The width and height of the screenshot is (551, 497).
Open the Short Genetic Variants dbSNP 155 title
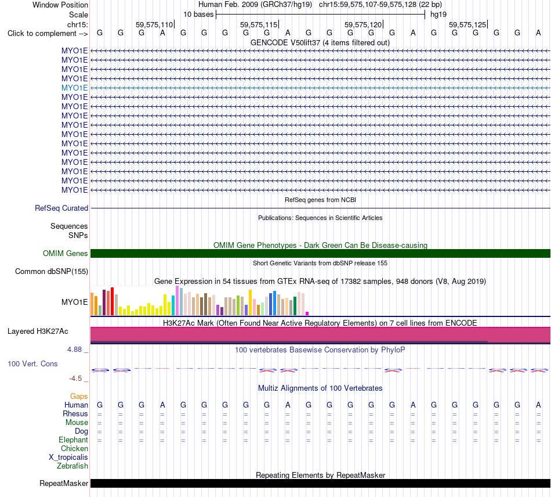click(320, 263)
